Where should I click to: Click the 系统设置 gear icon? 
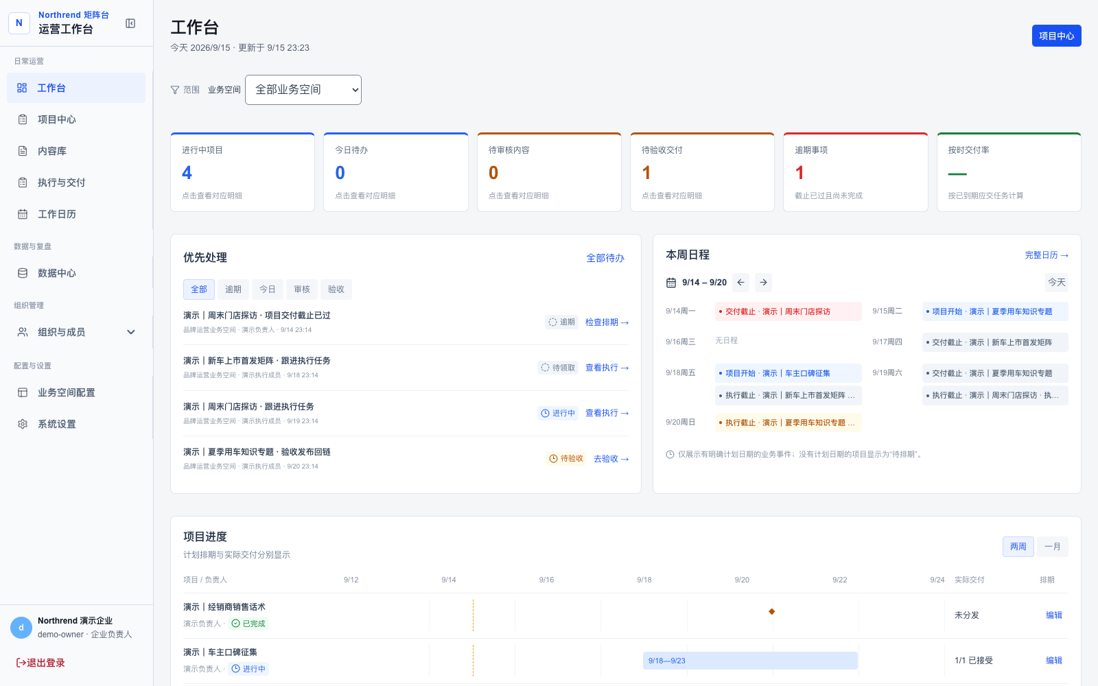[23, 424]
